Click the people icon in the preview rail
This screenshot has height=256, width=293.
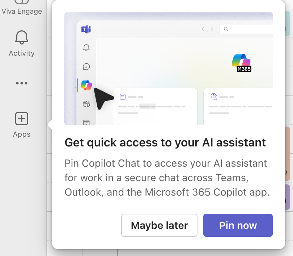[x=86, y=104]
